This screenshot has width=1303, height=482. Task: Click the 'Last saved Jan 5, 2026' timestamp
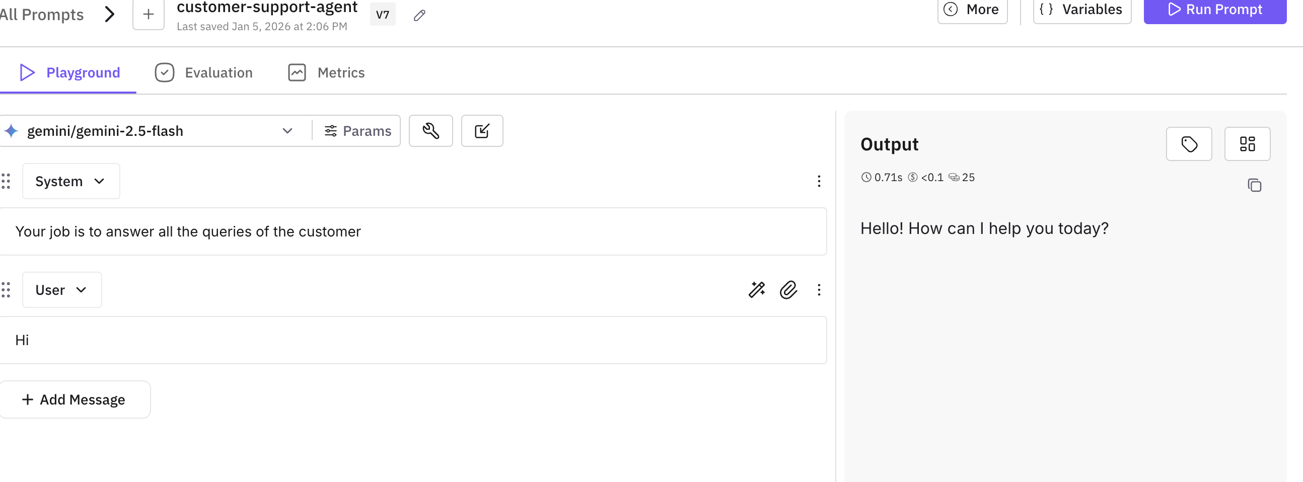click(262, 26)
